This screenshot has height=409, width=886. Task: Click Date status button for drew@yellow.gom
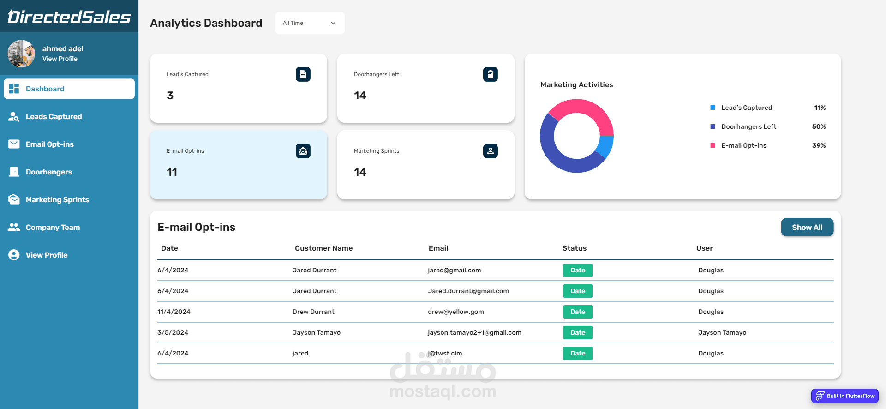(x=578, y=312)
